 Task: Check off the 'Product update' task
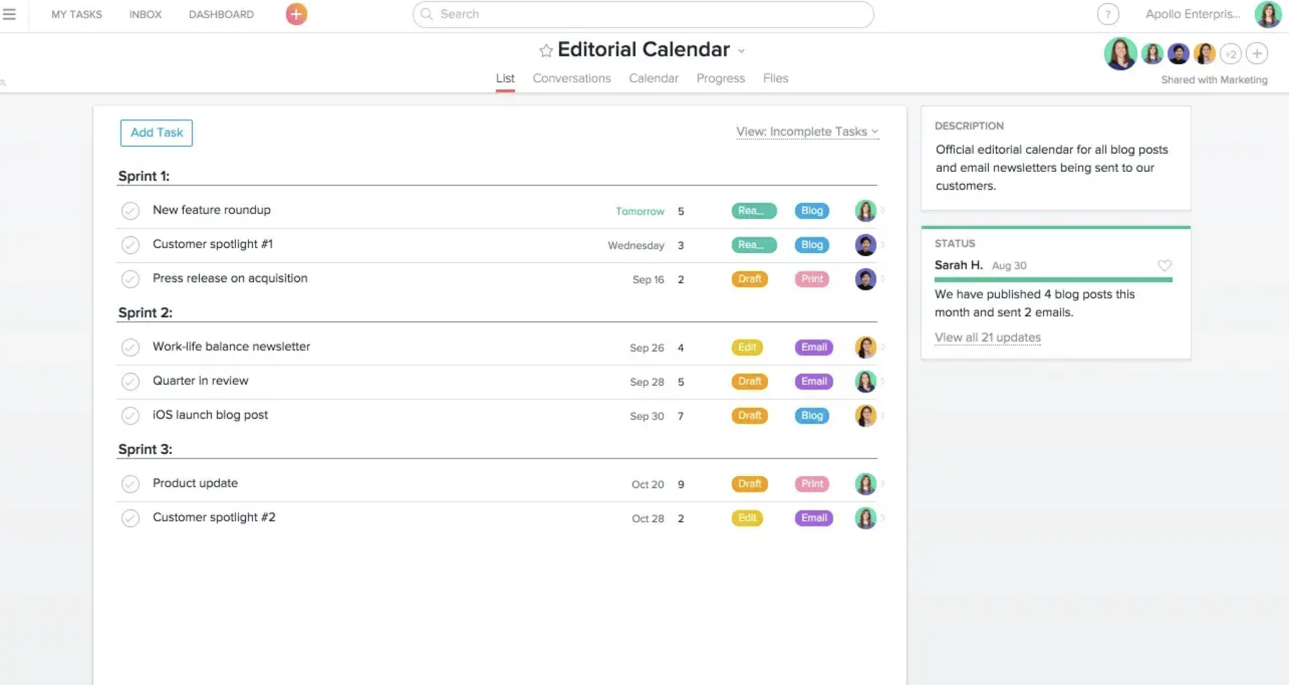click(130, 484)
